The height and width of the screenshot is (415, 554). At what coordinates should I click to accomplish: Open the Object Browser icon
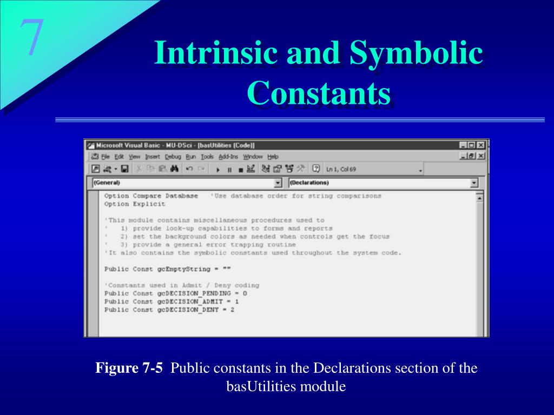[x=289, y=169]
